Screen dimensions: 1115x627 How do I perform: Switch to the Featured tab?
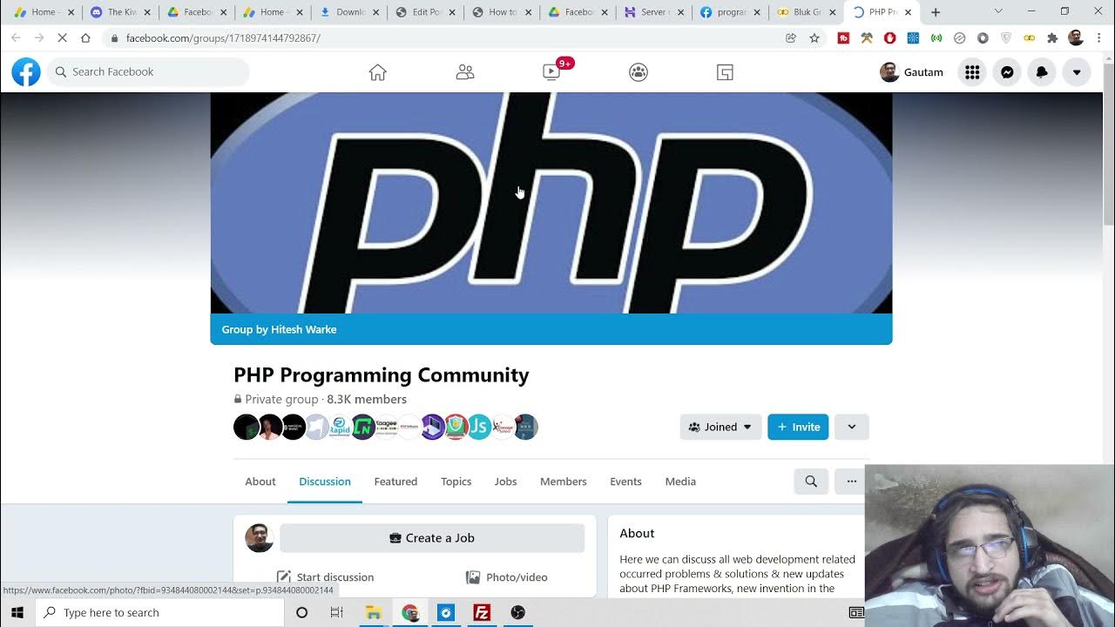point(395,482)
